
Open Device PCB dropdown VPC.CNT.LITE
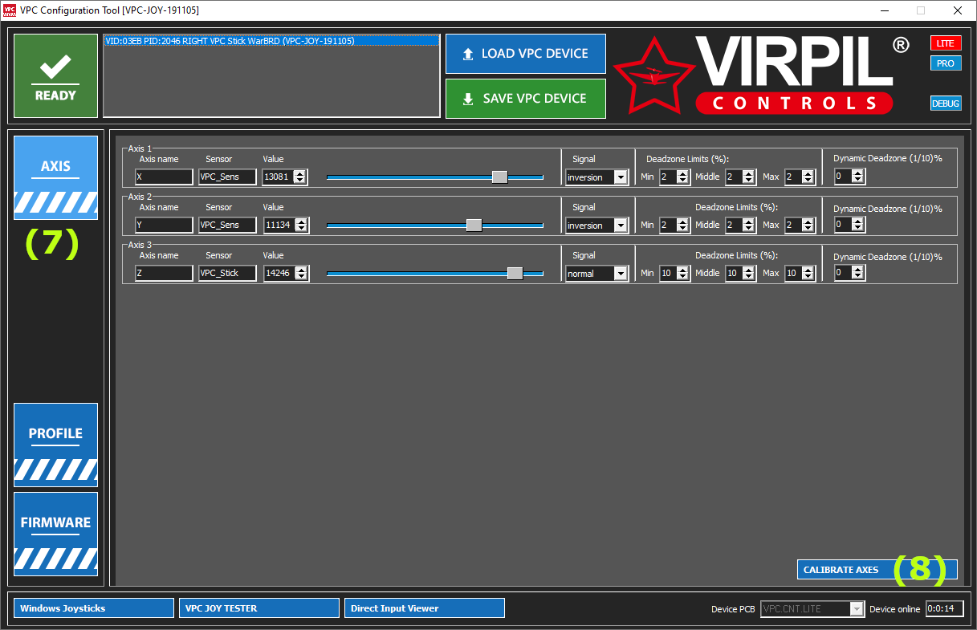tap(812, 609)
